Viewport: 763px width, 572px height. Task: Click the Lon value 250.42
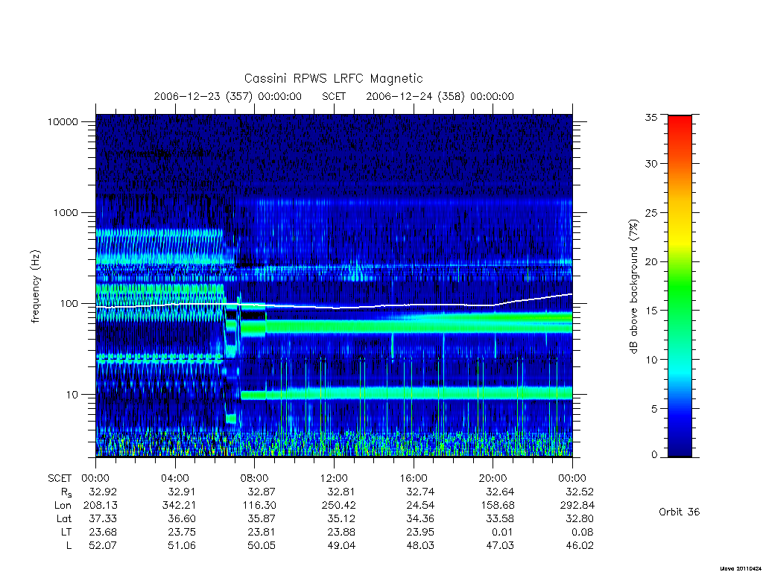click(x=341, y=506)
